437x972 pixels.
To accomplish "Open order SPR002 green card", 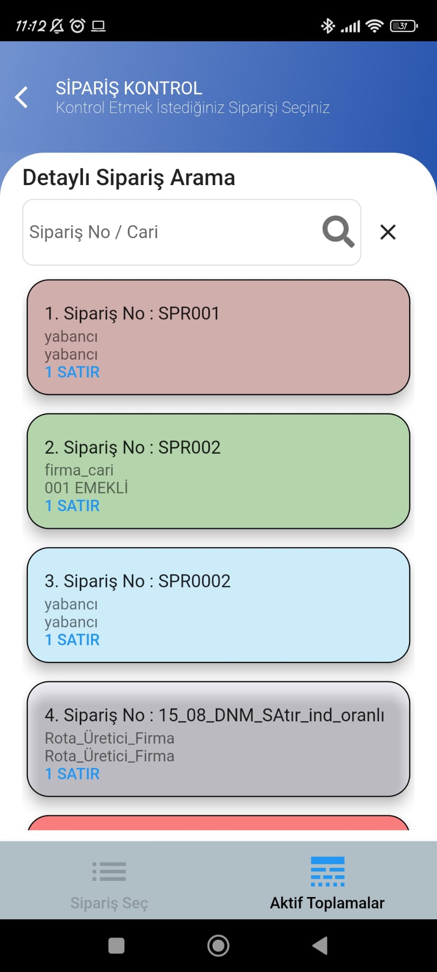I will click(218, 471).
